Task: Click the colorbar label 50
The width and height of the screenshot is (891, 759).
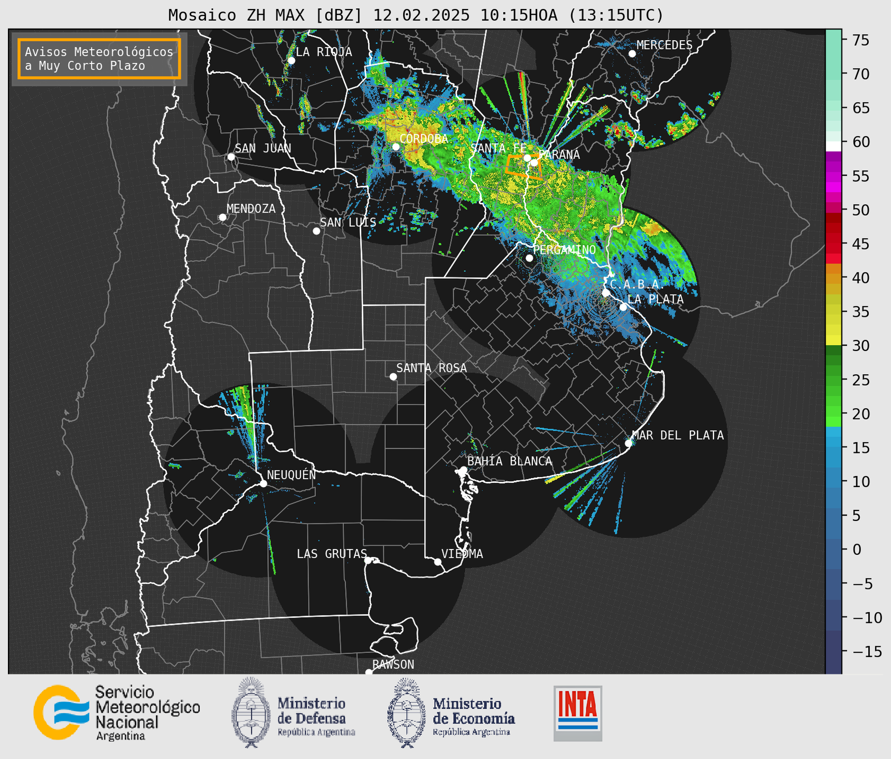Action: 862,210
